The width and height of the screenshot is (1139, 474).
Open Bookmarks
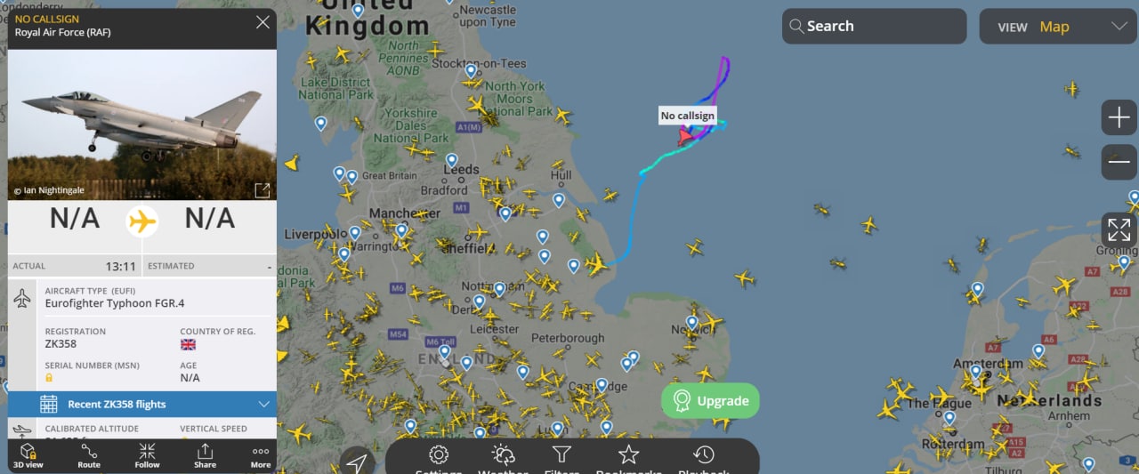coord(628,460)
